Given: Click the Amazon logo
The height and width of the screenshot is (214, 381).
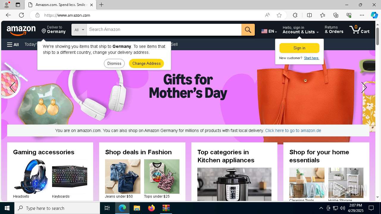Looking at the screenshot, I should click(21, 30).
